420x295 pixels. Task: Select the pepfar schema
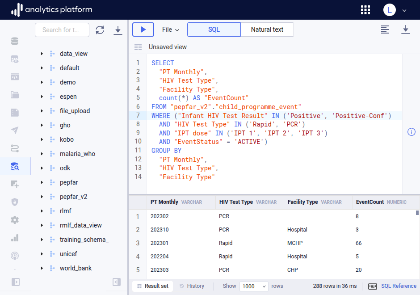(x=69, y=182)
